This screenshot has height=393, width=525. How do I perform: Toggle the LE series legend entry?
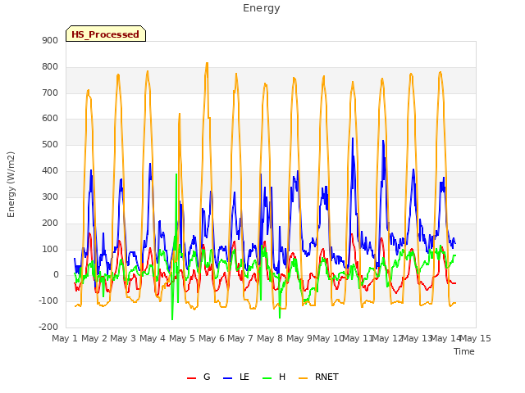pos(236,377)
